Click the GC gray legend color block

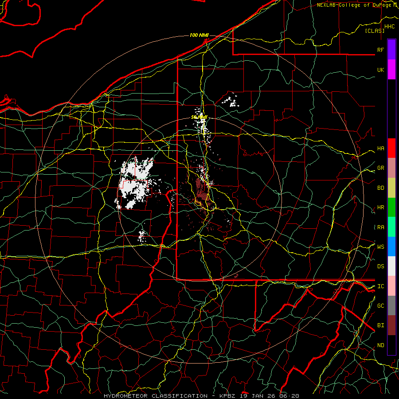pyautogui.click(x=391, y=305)
